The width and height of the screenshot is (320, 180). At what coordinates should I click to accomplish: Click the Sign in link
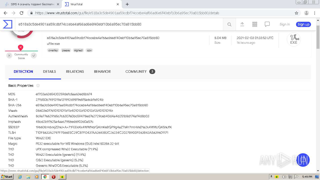coord(285,24)
